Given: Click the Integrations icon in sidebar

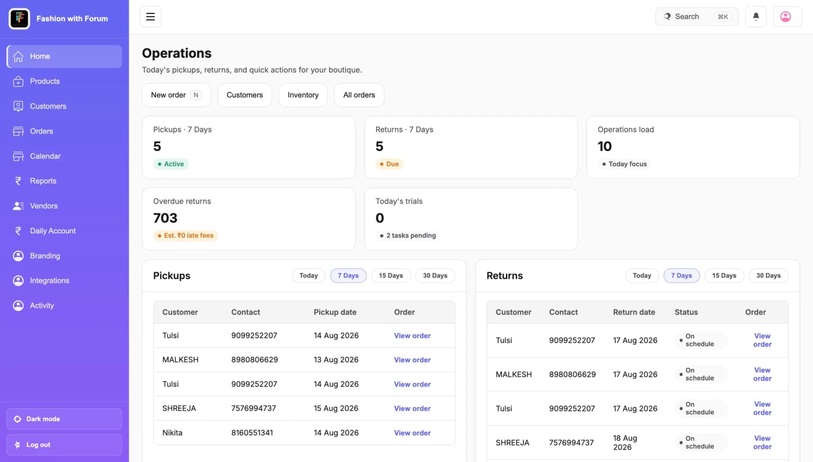Looking at the screenshot, I should pyautogui.click(x=18, y=280).
